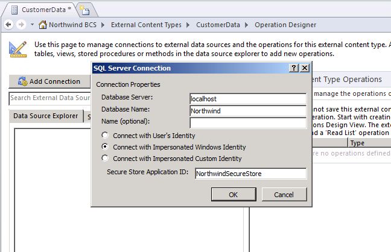Screen dimensions: 391x252
Task: Focus the Search External Data Sources box
Action: coord(50,98)
